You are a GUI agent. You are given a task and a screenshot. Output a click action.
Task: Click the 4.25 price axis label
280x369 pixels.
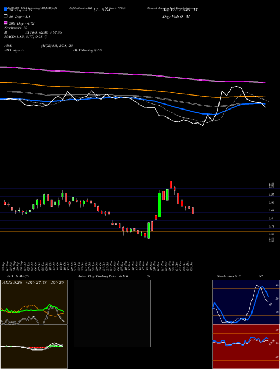[272, 195]
